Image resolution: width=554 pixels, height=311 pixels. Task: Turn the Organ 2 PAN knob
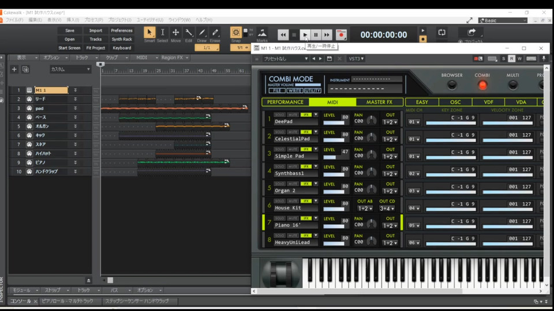coord(371,189)
